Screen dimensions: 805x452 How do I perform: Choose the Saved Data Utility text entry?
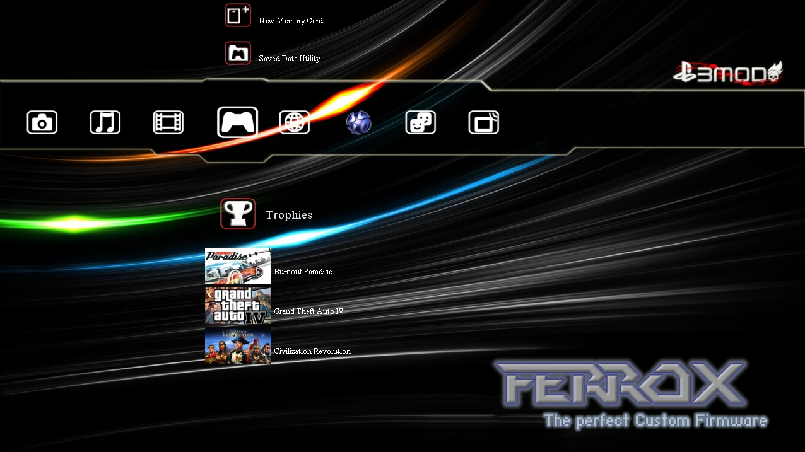tap(290, 59)
